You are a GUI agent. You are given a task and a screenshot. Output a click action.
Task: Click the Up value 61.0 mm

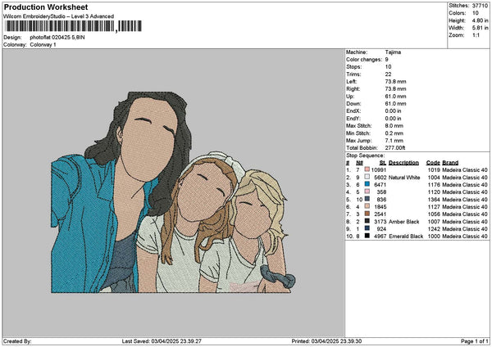[x=396, y=97]
